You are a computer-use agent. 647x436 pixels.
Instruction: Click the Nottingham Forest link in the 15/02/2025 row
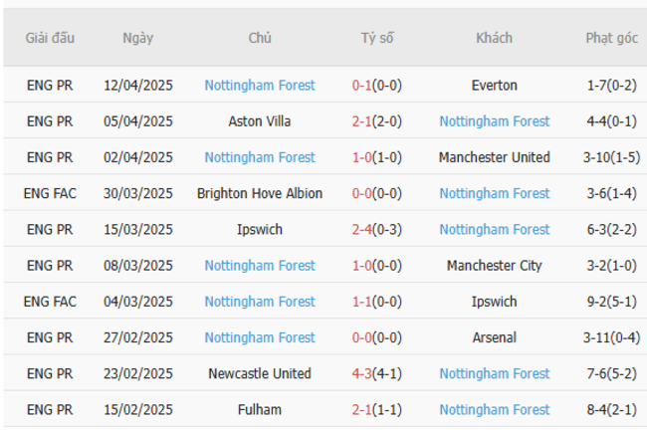coord(494,409)
